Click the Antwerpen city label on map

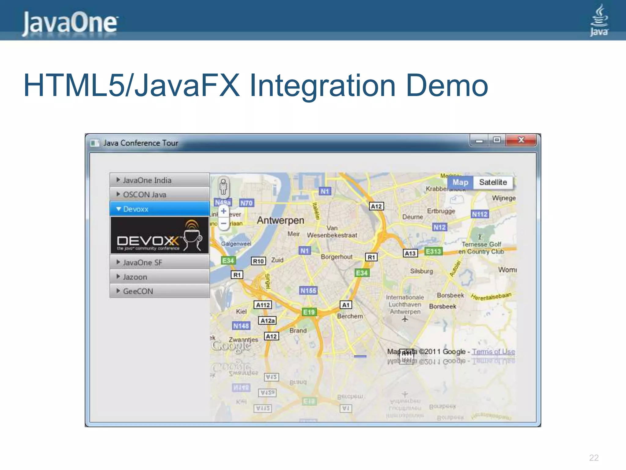point(280,220)
